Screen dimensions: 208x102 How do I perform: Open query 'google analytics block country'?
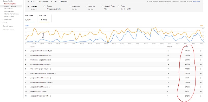(40, 51)
